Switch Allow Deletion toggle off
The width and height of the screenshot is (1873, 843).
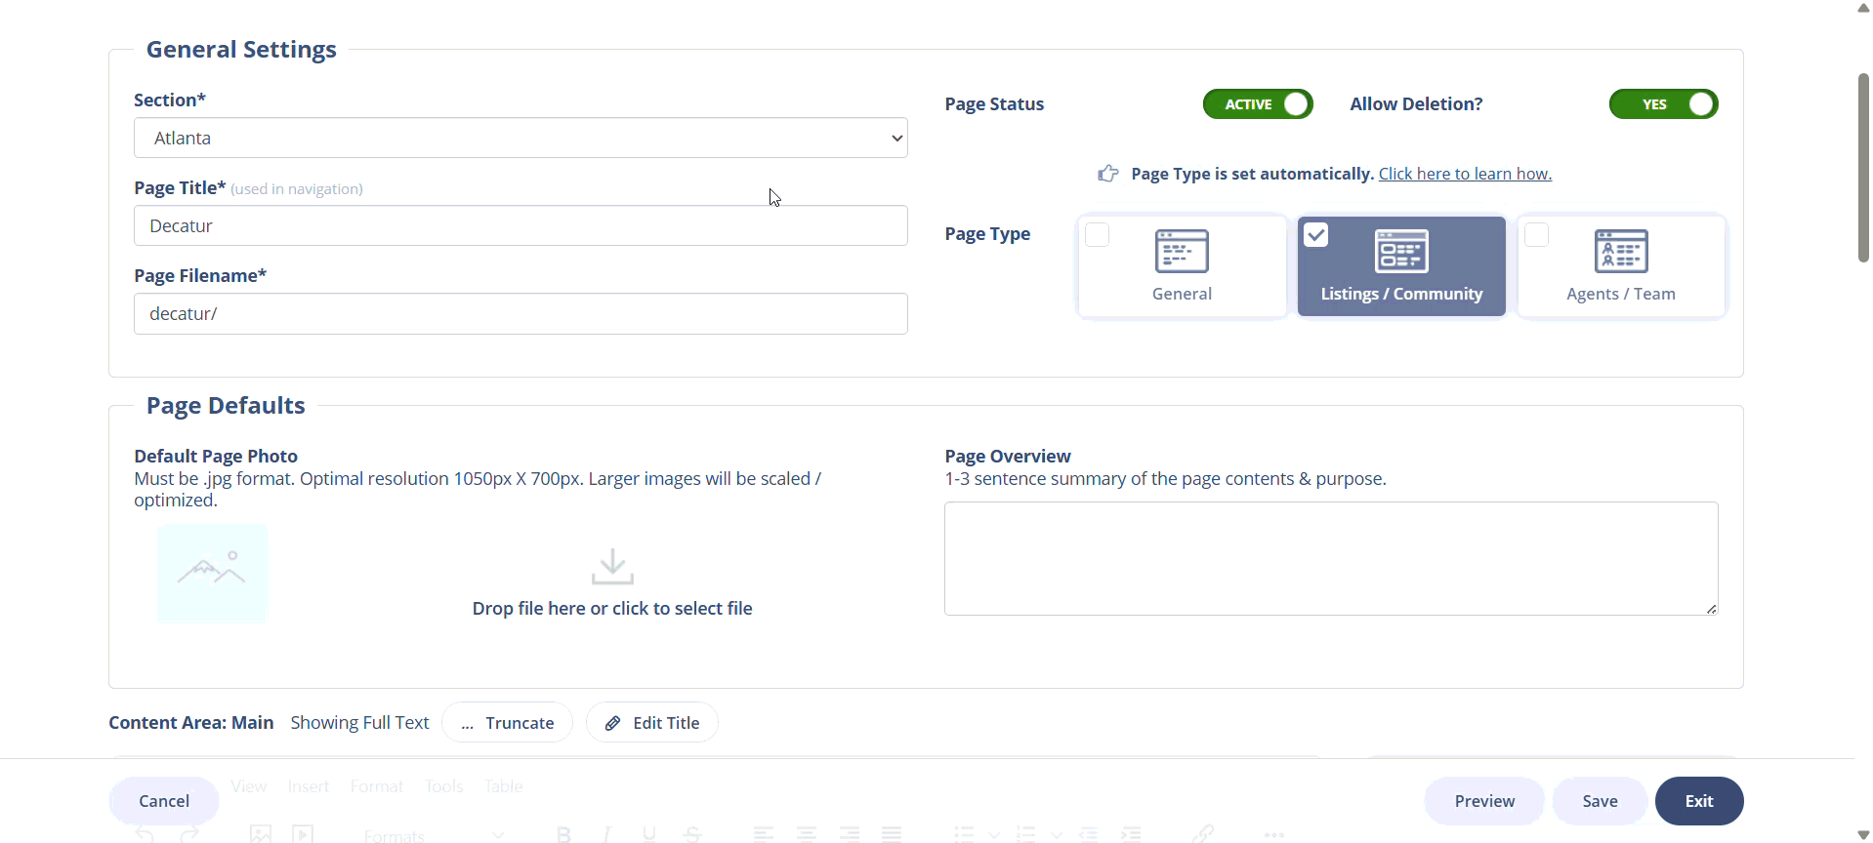1662,104
